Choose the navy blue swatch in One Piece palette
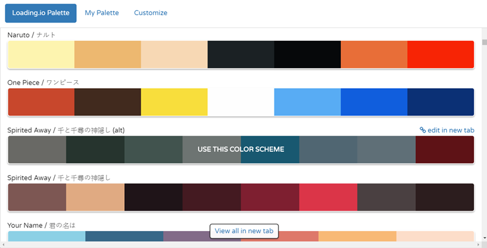Image resolution: width=487 pixels, height=248 pixels. [440, 102]
